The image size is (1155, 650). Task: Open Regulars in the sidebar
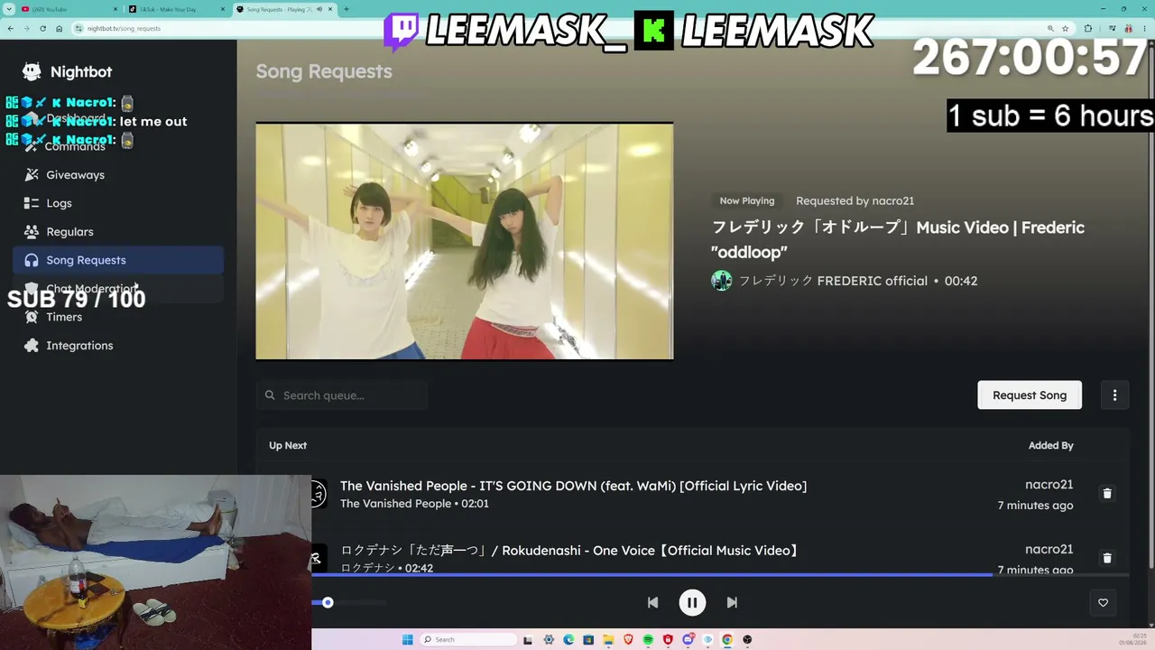[x=118, y=231]
